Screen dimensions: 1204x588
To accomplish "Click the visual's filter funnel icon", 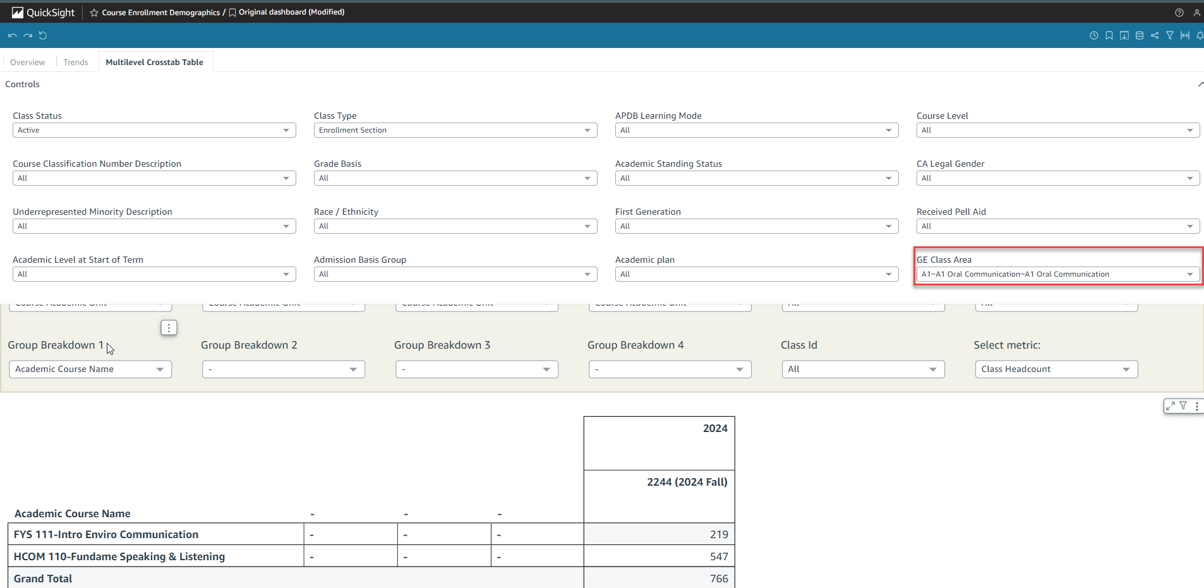I will coord(1183,406).
